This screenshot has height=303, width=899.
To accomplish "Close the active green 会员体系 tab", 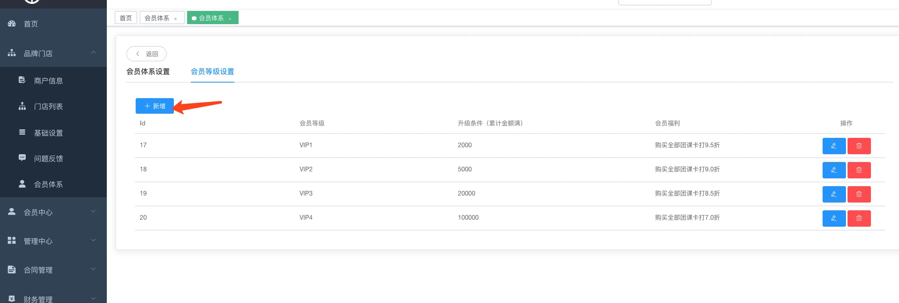I will coord(230,19).
